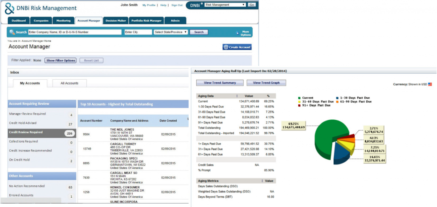Click the green Current legend swatch
Viewport: 437px width, 207px height.
[299, 98]
